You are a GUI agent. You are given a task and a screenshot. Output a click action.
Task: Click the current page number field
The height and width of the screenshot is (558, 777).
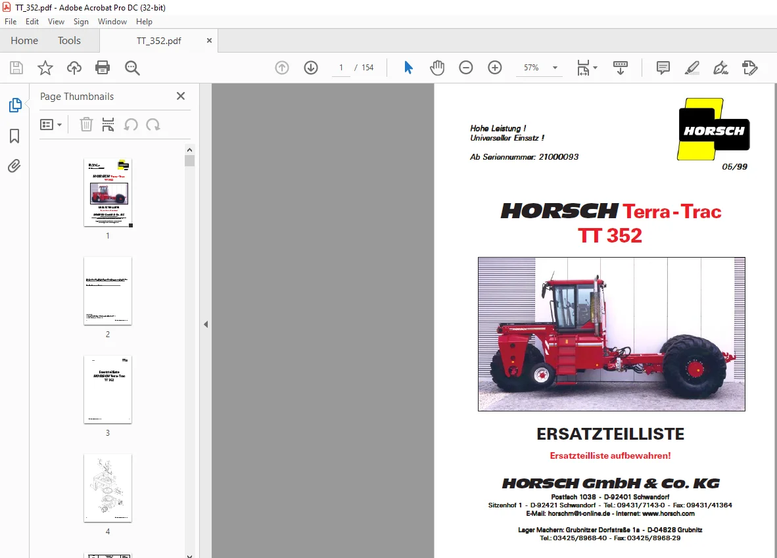[x=341, y=68]
